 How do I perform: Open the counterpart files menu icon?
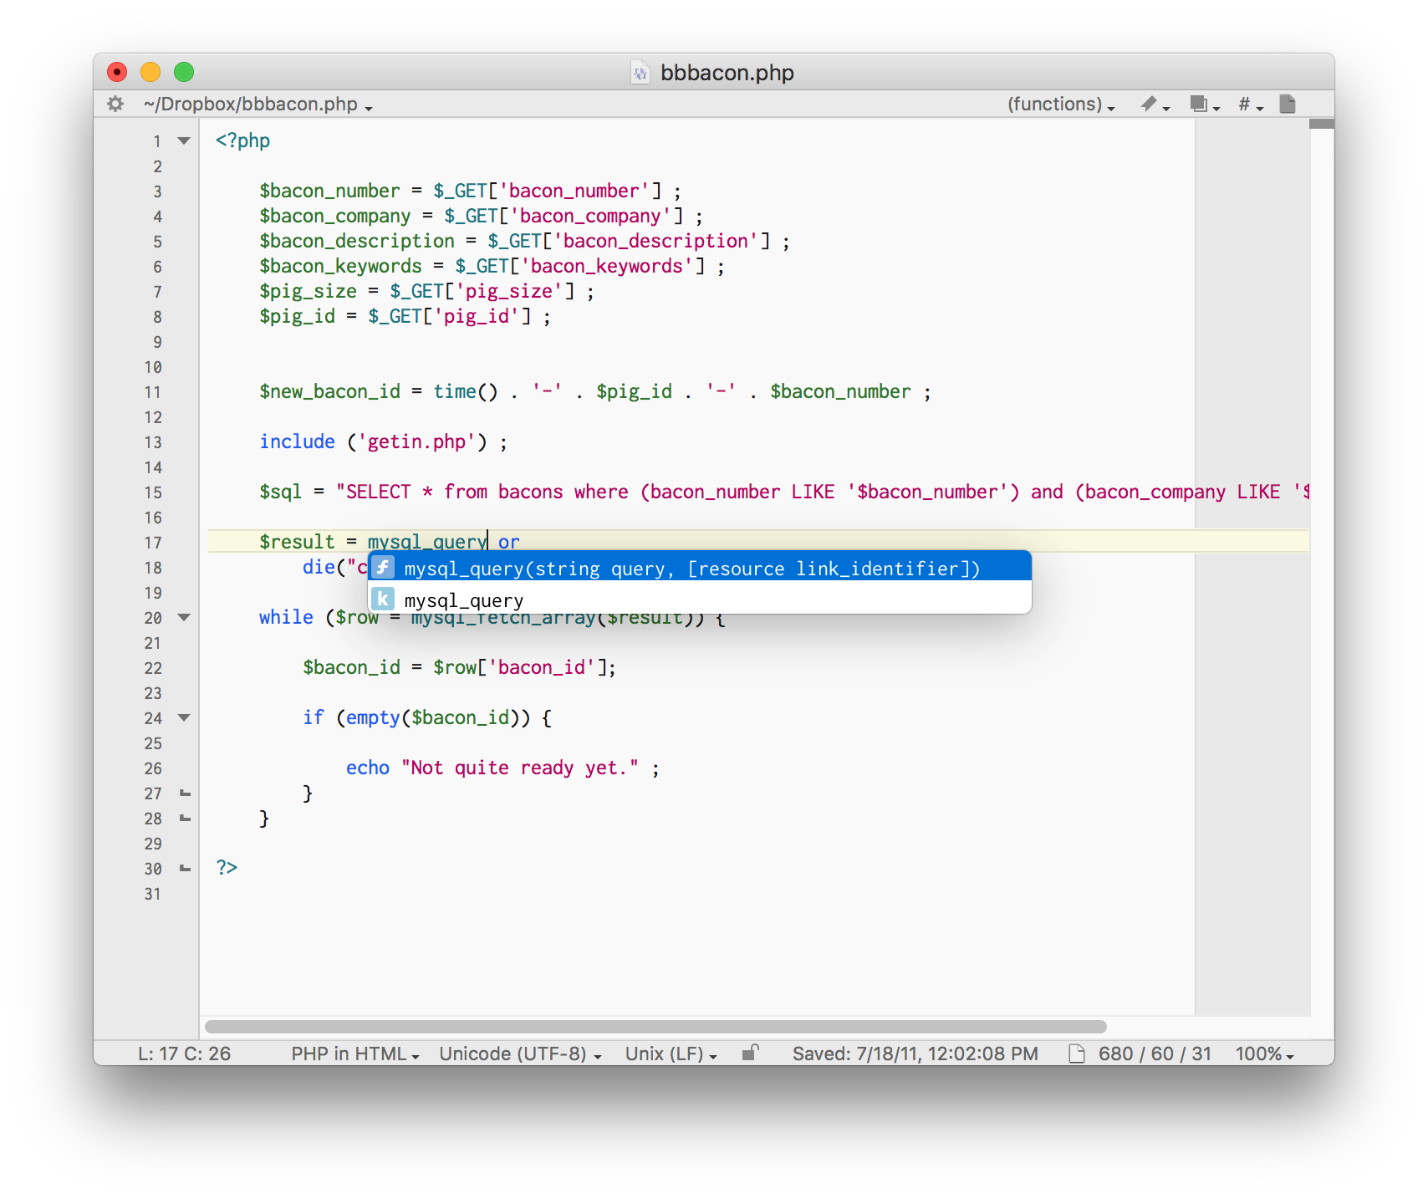(1205, 104)
